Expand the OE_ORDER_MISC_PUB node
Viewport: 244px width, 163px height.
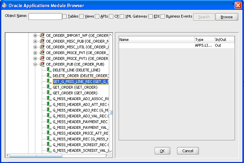(x=35, y=41)
